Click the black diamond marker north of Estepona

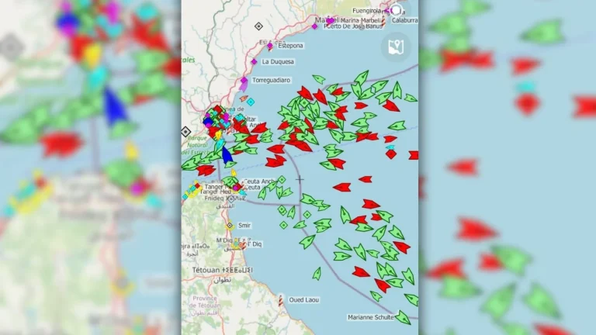[x=258, y=26]
